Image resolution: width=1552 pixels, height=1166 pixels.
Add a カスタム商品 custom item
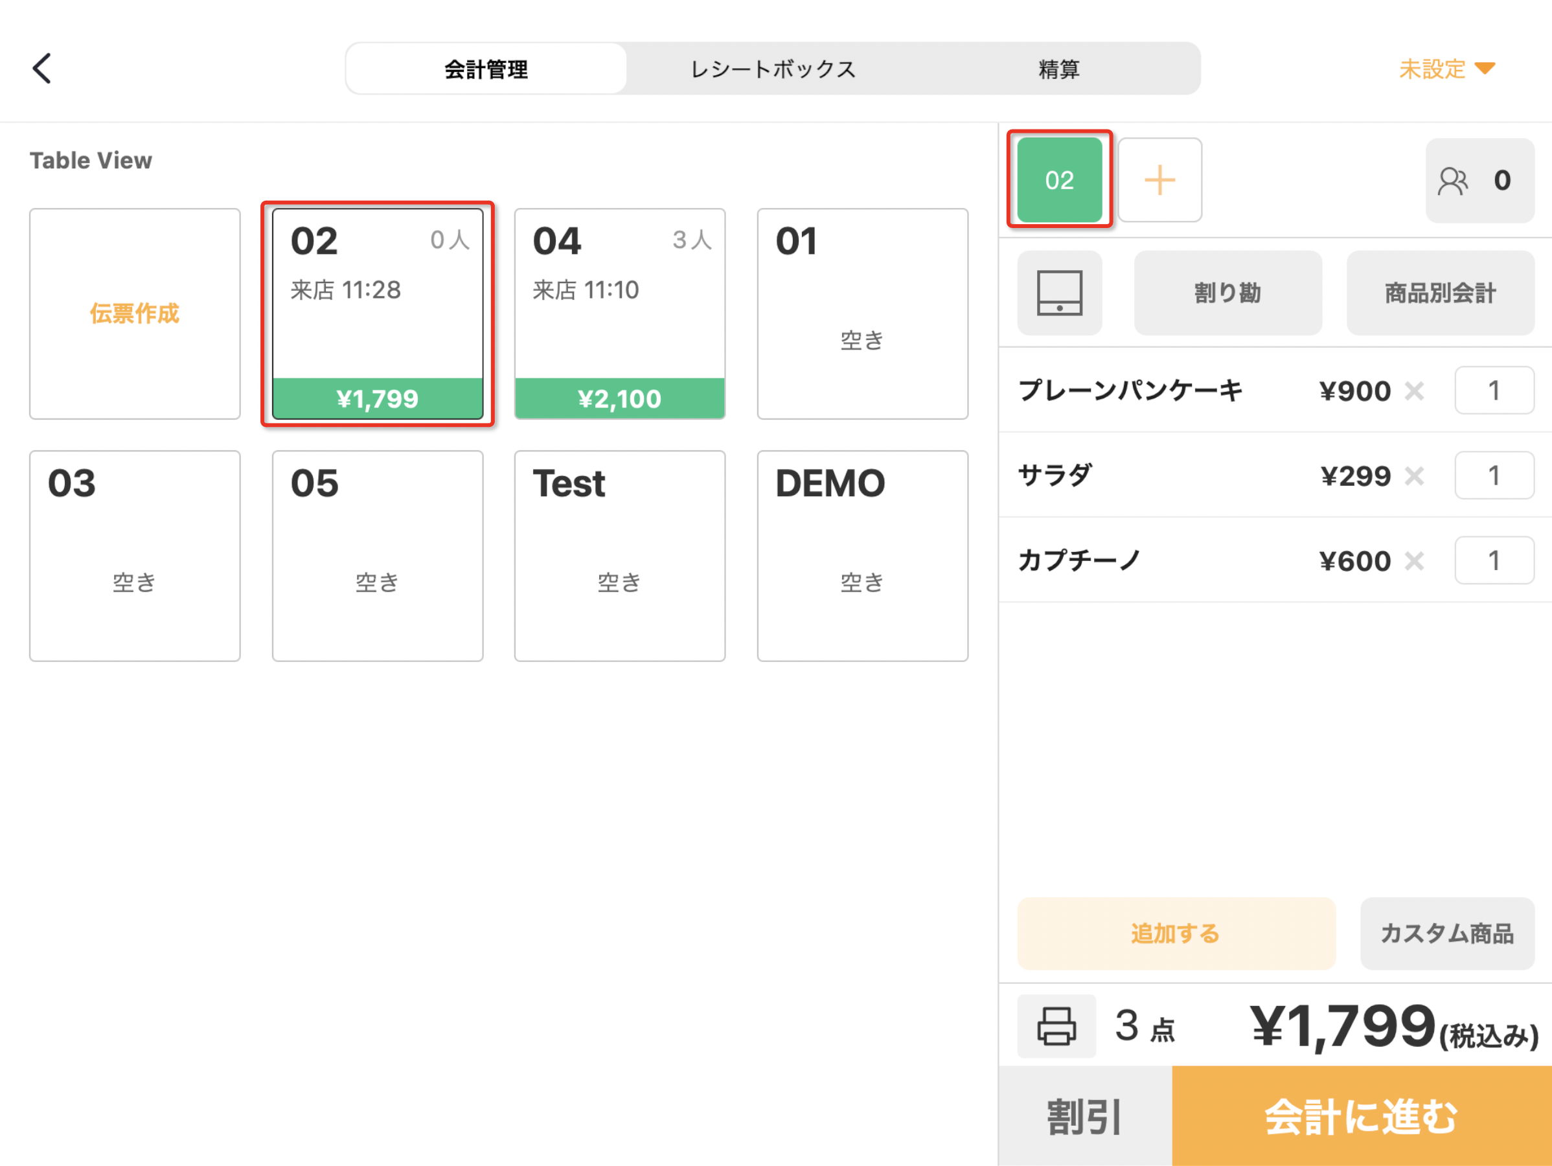point(1447,933)
